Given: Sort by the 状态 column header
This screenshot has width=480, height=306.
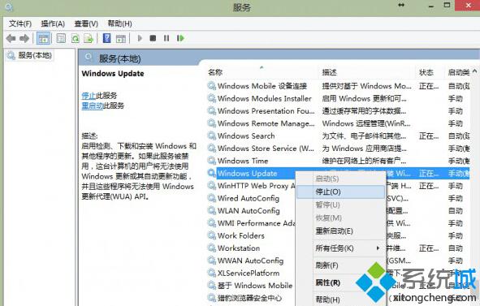Looking at the screenshot, I should (x=426, y=72).
